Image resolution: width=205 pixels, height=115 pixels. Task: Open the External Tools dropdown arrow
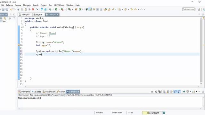[x=65, y=9]
